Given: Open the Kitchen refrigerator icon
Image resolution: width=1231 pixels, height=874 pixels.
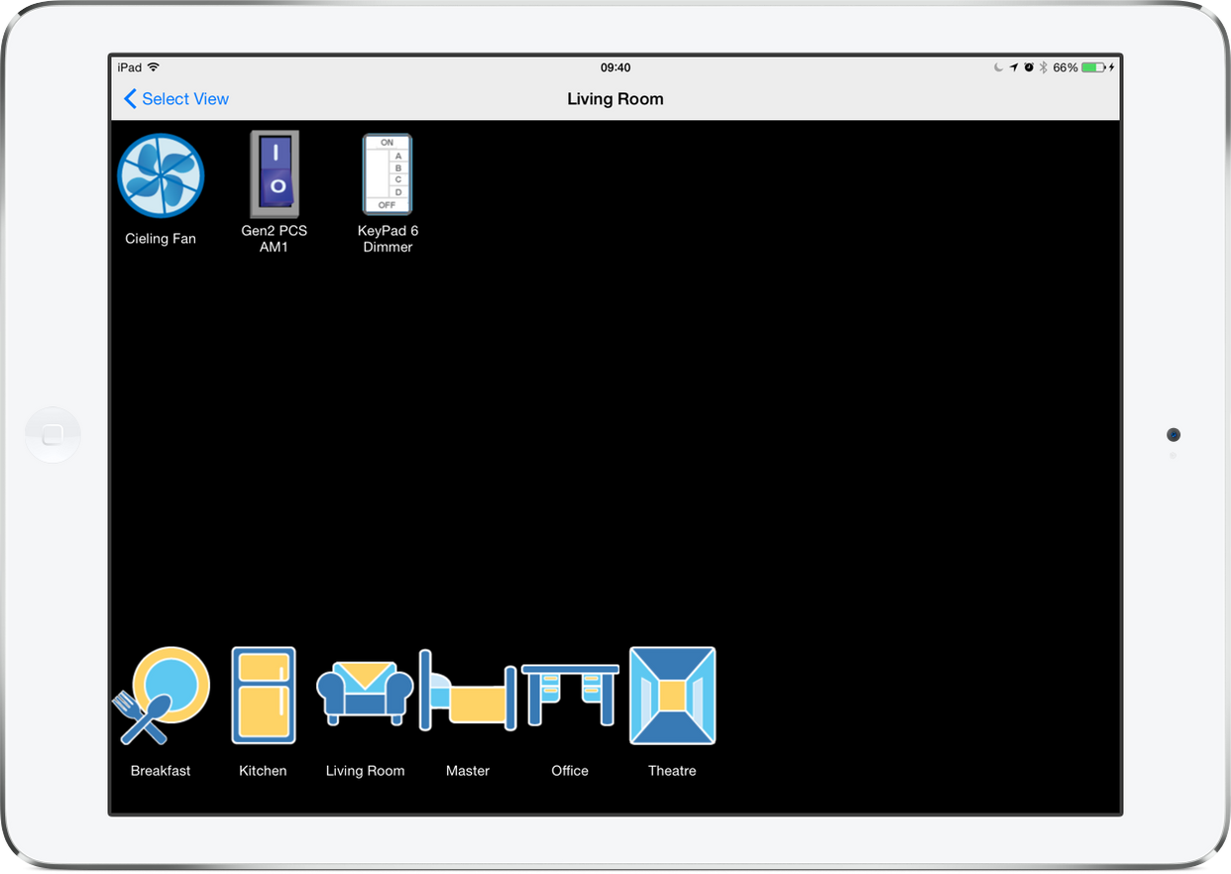Looking at the screenshot, I should 262,694.
